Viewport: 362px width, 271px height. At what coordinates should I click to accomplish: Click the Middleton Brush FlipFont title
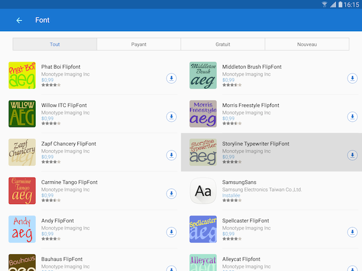point(252,67)
